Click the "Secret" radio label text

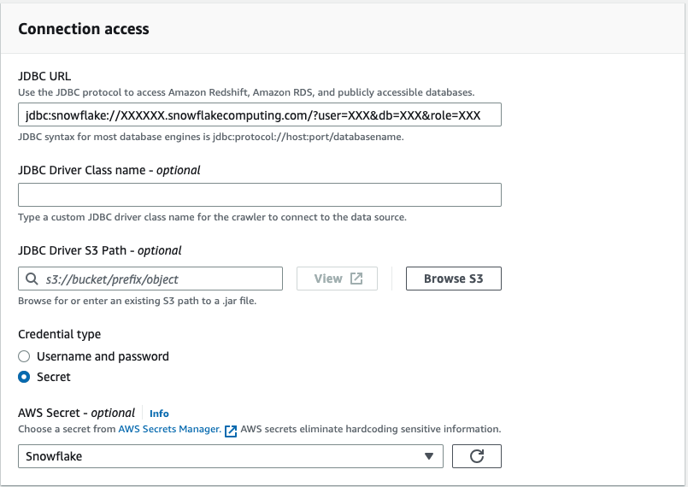pos(54,377)
